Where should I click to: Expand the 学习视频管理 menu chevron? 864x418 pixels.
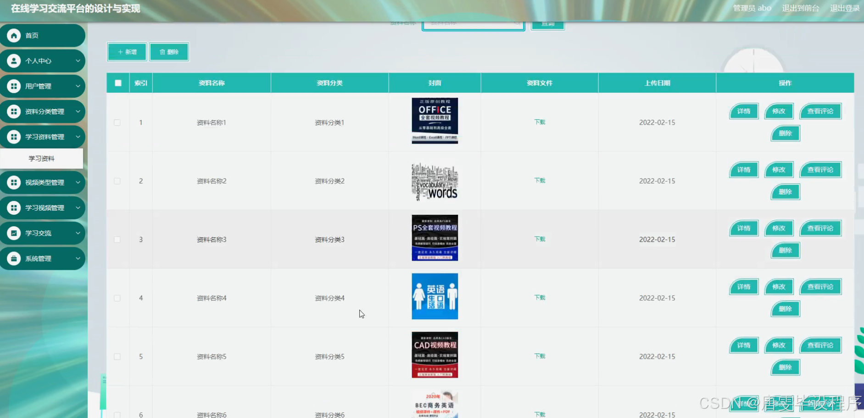point(78,207)
